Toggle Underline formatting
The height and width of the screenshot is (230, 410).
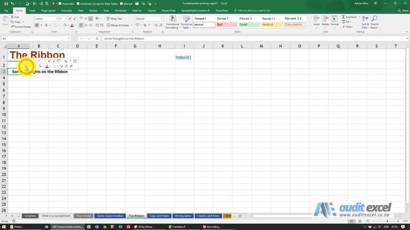[x=46, y=26]
